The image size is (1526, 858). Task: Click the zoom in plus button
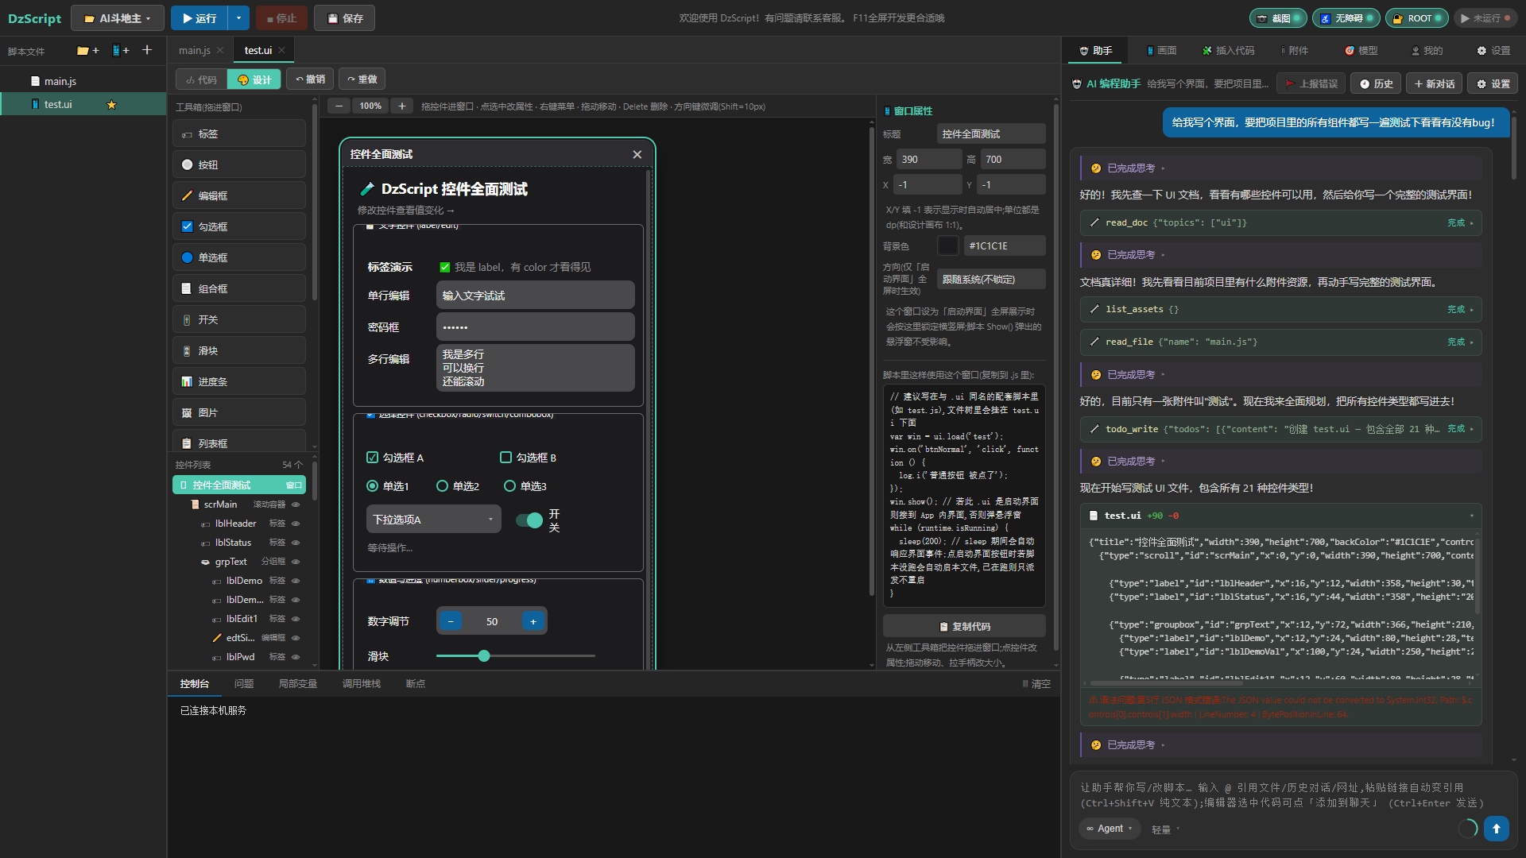402,106
